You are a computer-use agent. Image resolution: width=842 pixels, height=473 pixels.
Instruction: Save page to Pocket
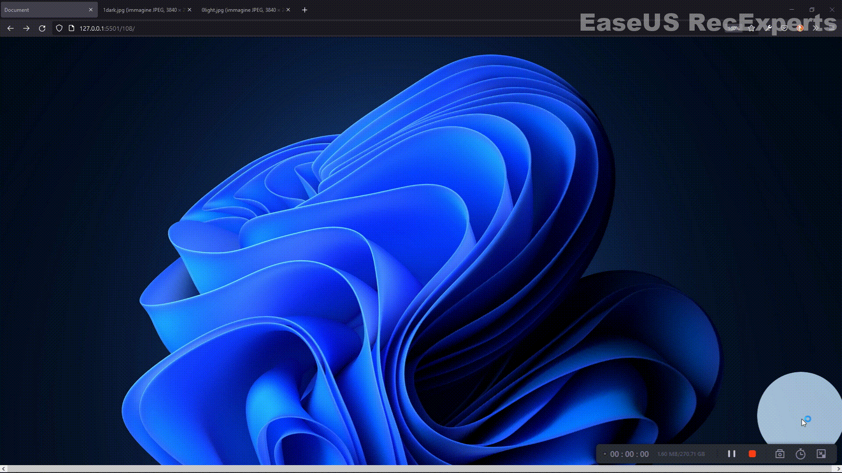point(784,28)
